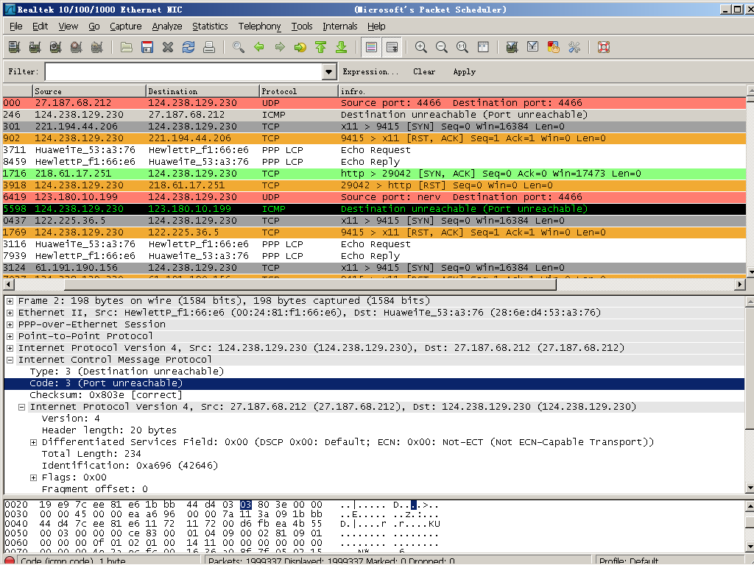Click the Apply filter button
The width and height of the screenshot is (754, 565).
[464, 72]
